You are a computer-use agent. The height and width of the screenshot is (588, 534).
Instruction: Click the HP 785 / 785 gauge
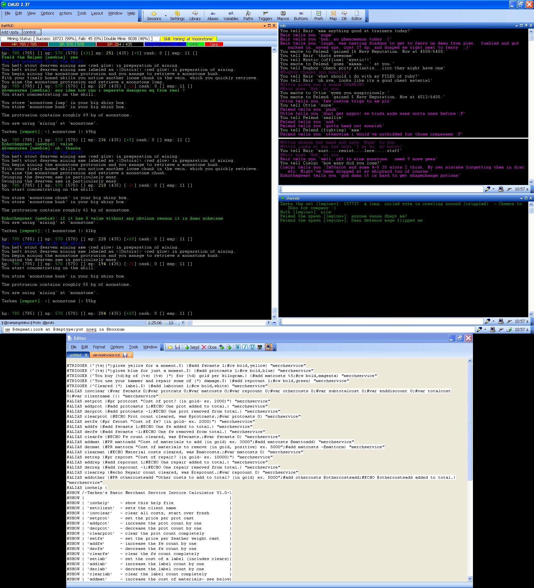click(24, 44)
